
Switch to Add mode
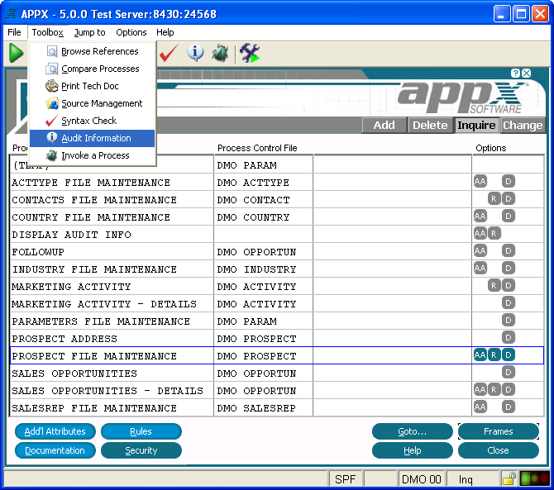(384, 126)
